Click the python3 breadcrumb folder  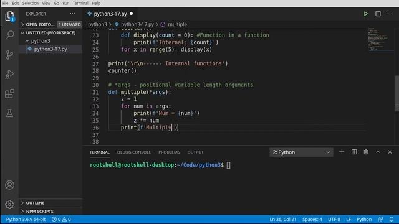pyautogui.click(x=97, y=24)
